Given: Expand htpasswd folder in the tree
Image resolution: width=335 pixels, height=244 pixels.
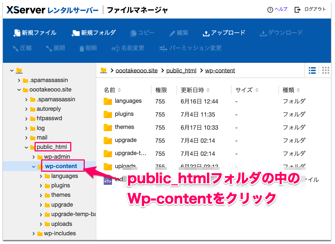Looking at the screenshot, I should click(x=26, y=119).
